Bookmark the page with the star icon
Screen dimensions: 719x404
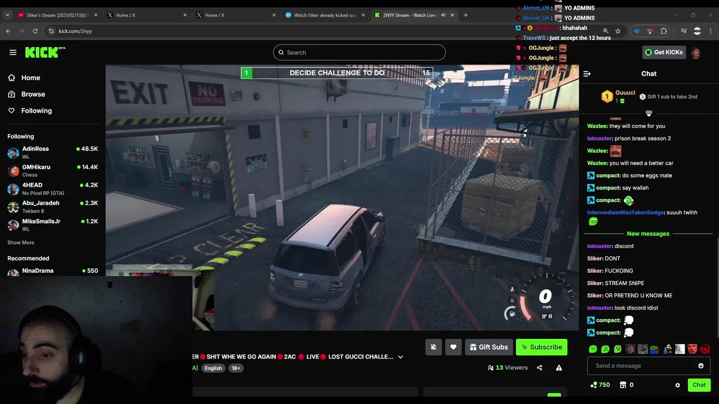point(618,31)
